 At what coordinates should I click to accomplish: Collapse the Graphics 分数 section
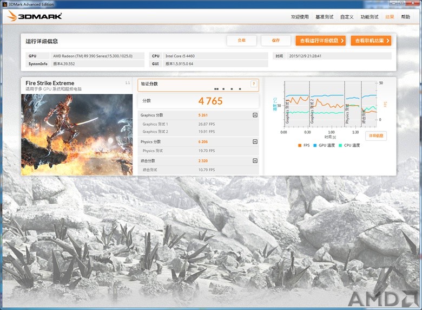tap(255, 115)
